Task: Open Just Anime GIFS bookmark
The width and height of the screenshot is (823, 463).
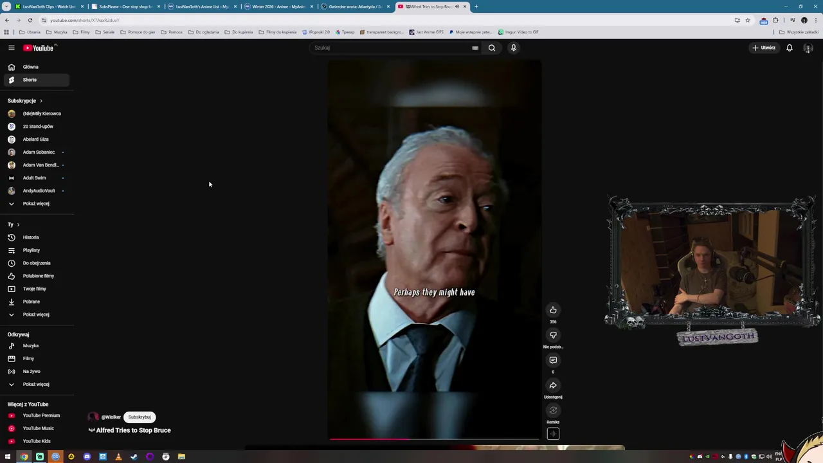Action: (426, 32)
